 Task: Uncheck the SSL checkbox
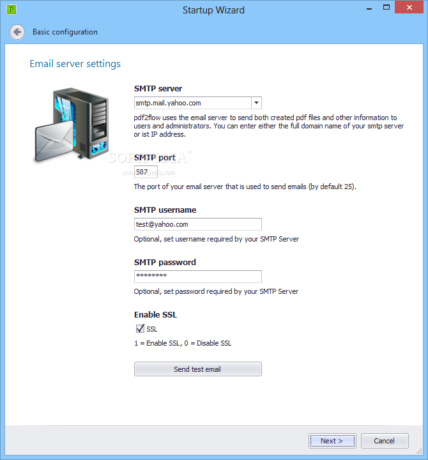[x=141, y=328]
